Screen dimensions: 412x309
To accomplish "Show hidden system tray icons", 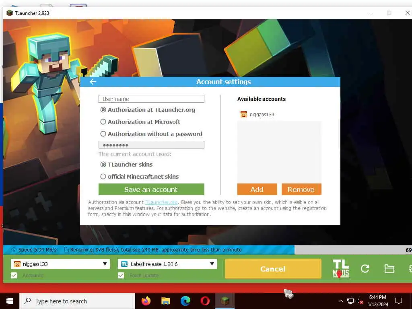I will (340, 301).
